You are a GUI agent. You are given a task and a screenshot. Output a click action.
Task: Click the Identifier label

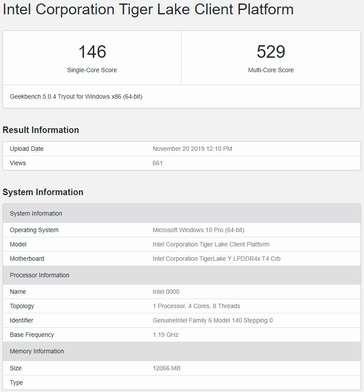pyautogui.click(x=21, y=320)
